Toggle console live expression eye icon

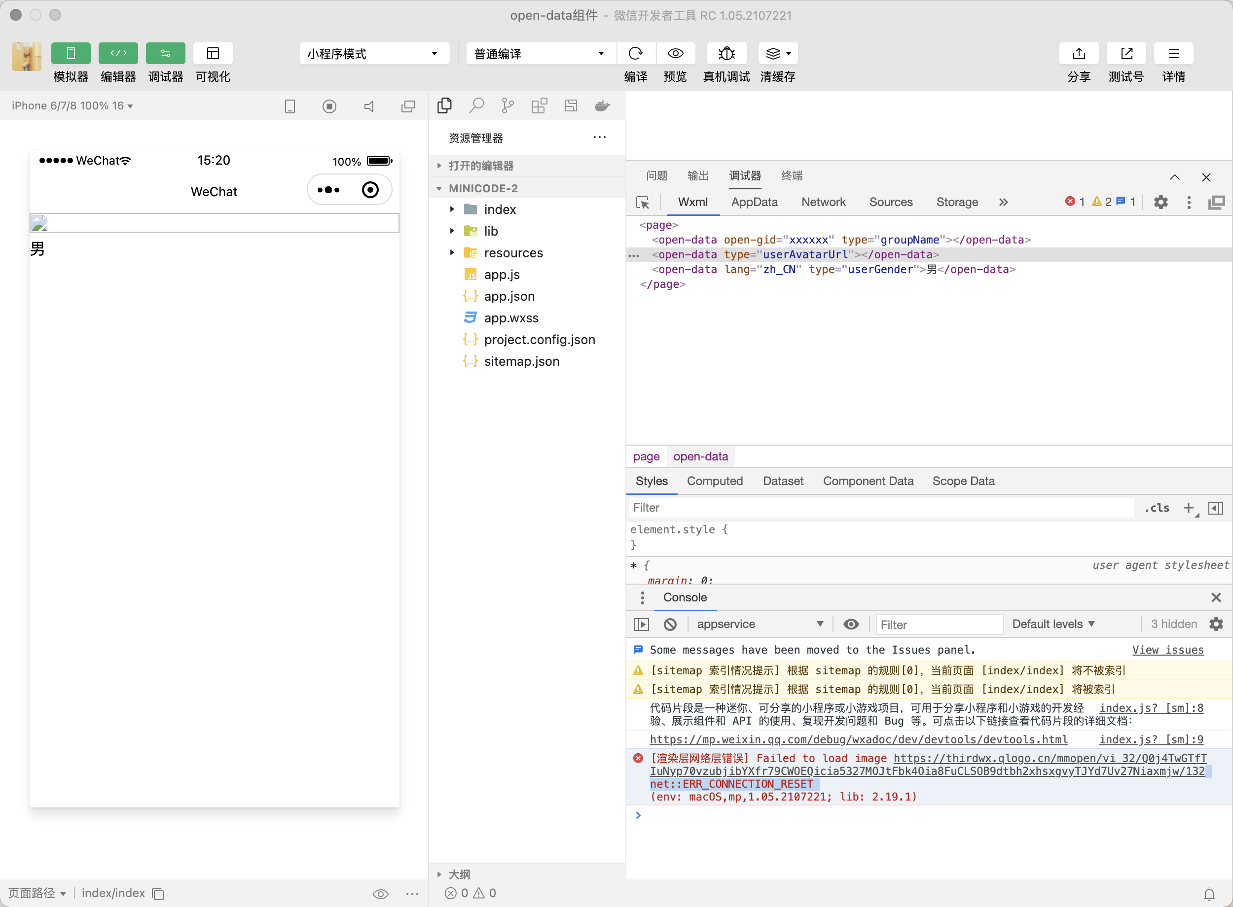pos(851,624)
